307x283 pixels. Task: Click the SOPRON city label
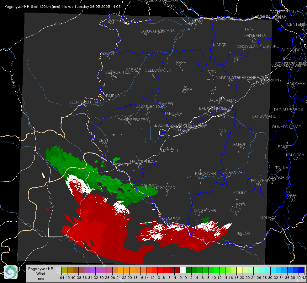point(116,20)
